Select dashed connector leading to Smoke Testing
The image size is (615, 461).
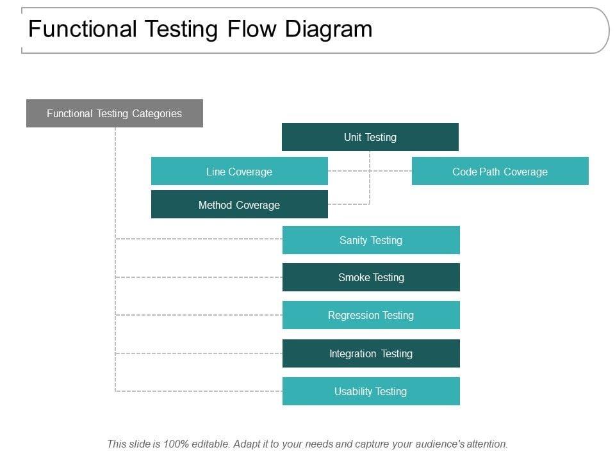[x=199, y=277]
